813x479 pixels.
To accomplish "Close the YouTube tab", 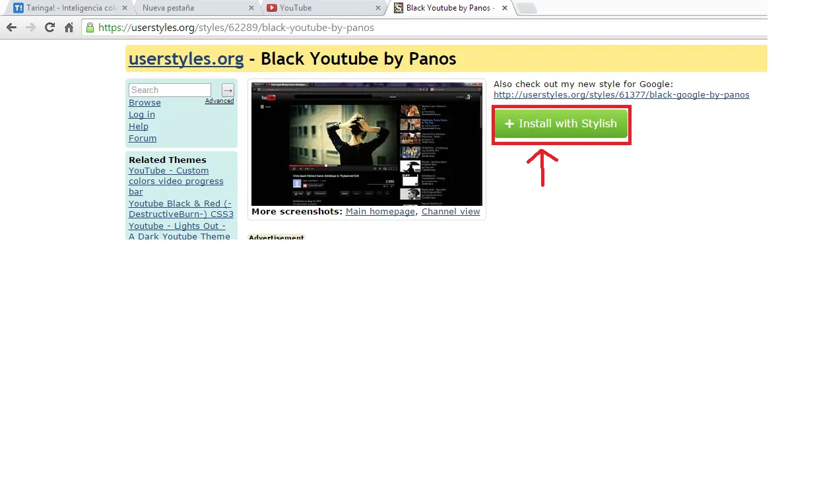I will click(377, 8).
